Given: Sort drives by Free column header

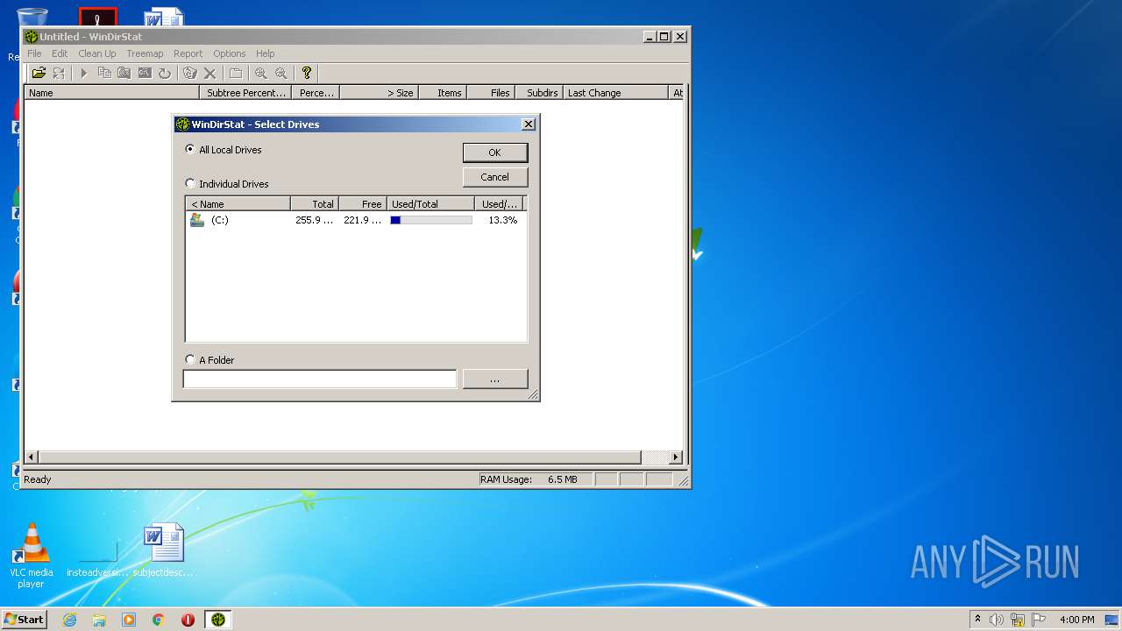Looking at the screenshot, I should [363, 204].
